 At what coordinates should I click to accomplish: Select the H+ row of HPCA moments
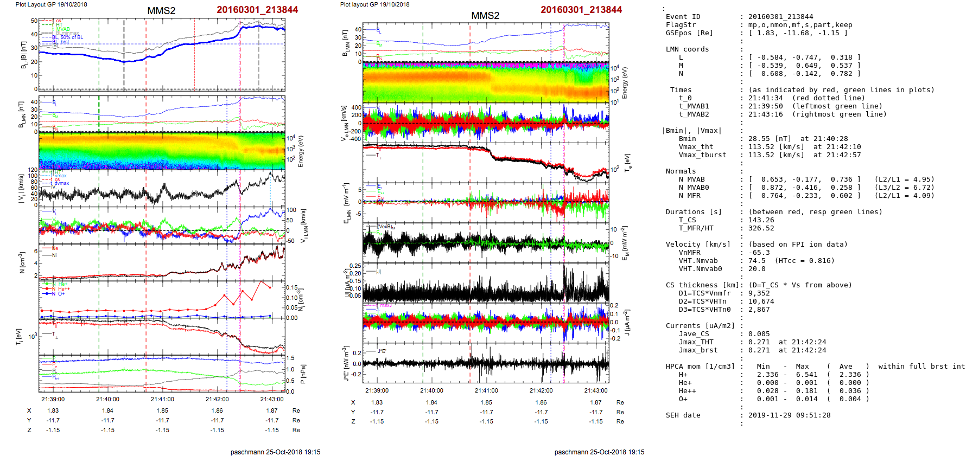pyautogui.click(x=774, y=375)
